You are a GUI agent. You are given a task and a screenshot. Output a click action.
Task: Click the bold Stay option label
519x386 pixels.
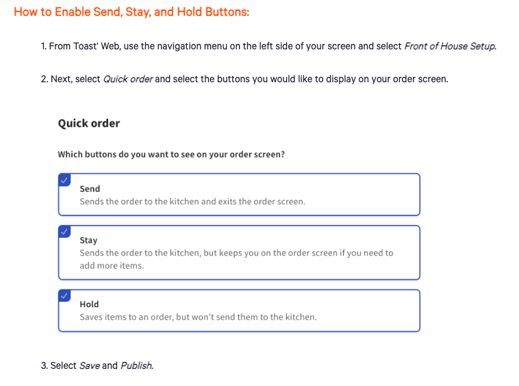pos(88,241)
